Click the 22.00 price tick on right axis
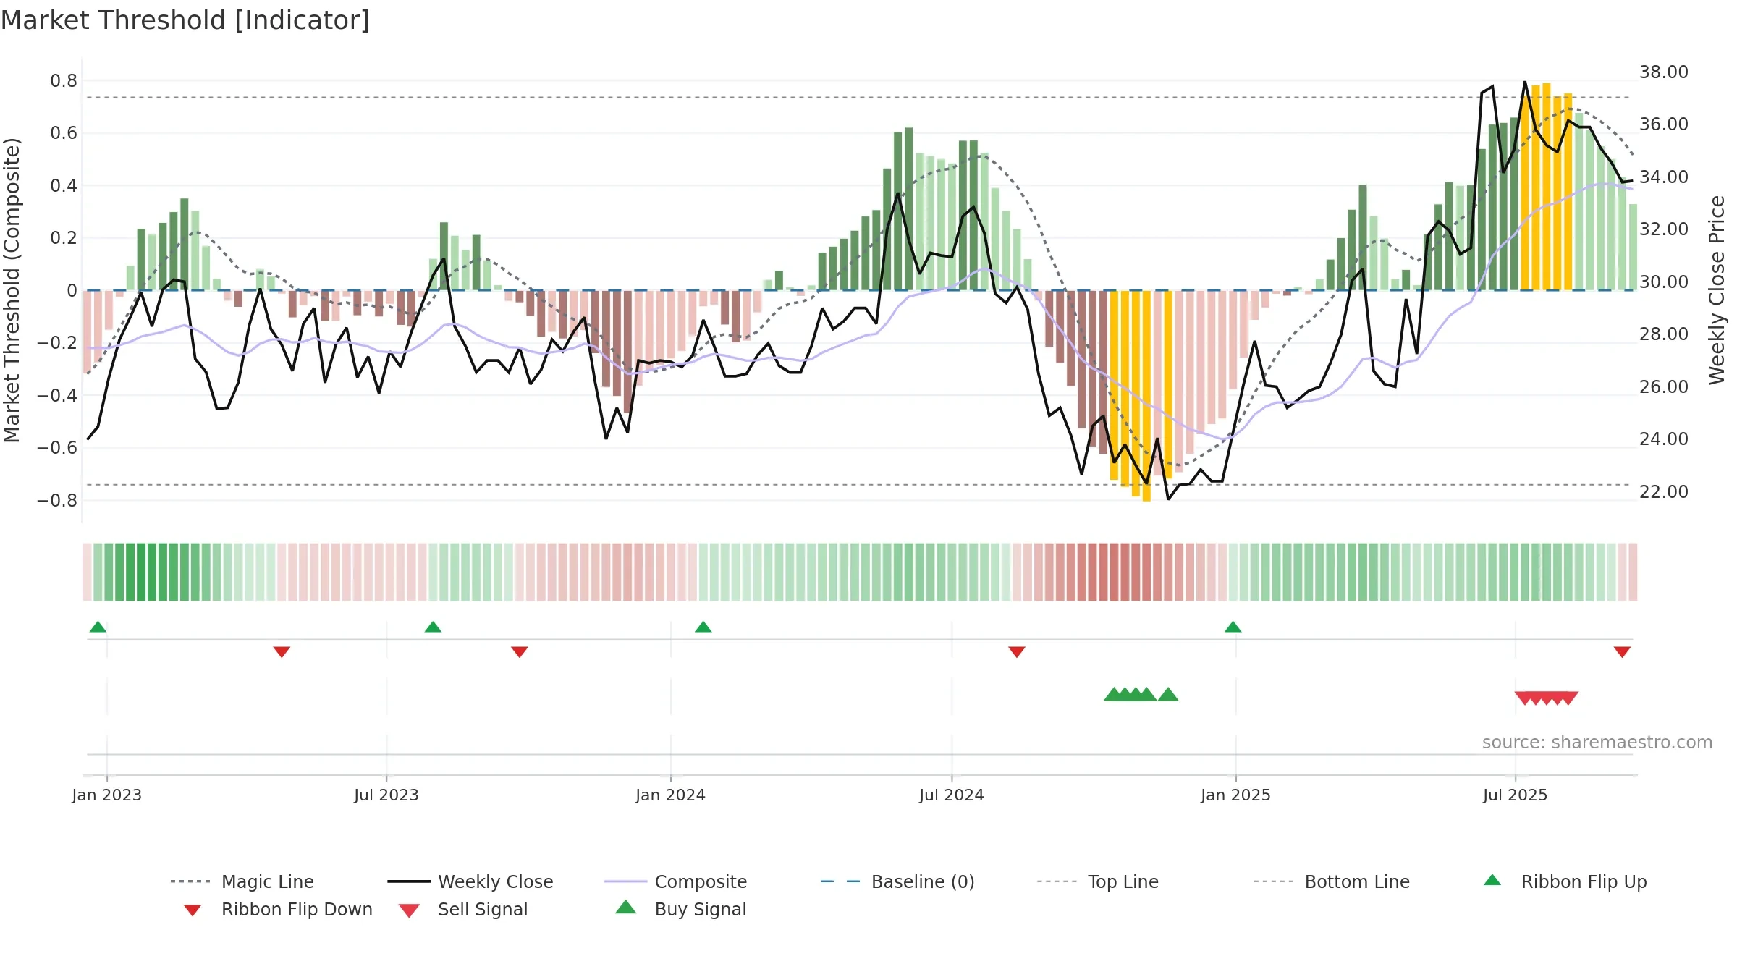Viewport: 1737px width, 977px height. point(1663,491)
